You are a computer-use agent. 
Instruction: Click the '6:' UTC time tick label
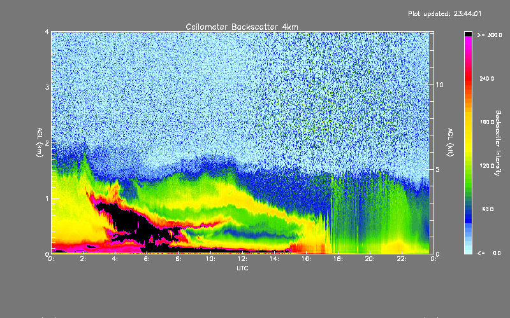[x=147, y=259]
